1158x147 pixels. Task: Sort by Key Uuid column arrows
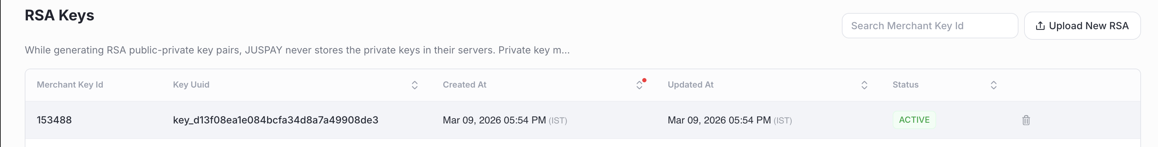coord(414,85)
